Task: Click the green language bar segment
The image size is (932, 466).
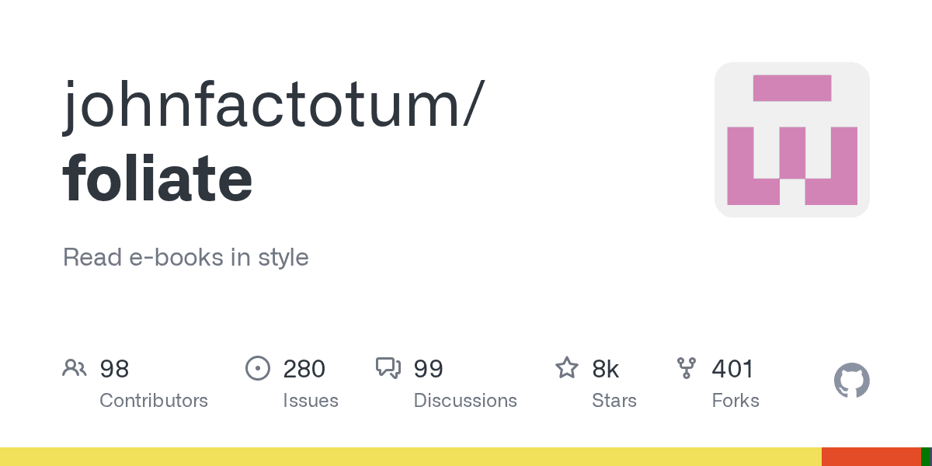Action: click(926, 457)
